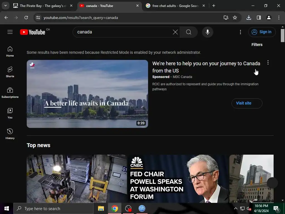
Task: Open the warehouse forklift news thumbnail
Action: point(77,179)
